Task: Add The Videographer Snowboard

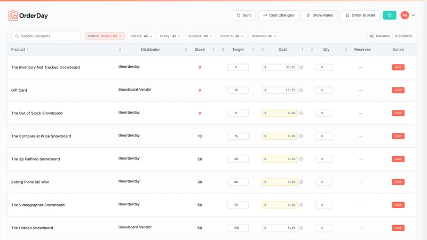Action: pos(398,205)
